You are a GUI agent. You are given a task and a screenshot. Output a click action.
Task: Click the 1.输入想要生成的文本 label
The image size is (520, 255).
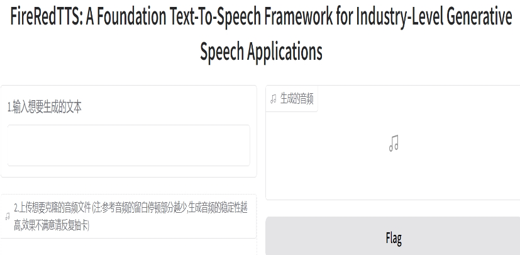pos(45,107)
